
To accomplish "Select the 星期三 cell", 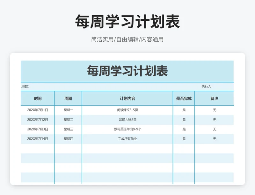I will 68,129.
